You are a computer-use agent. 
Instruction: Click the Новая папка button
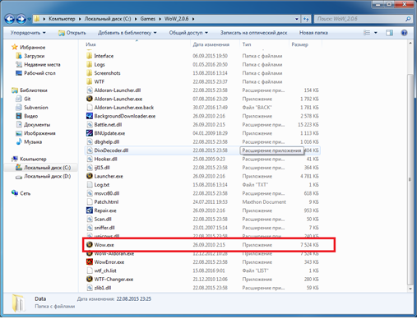click(x=313, y=33)
